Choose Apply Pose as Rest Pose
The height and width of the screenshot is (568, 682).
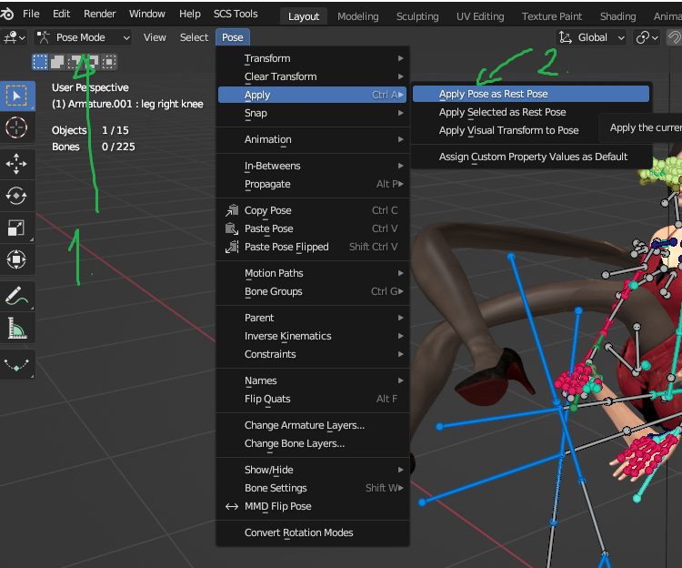tap(531, 94)
